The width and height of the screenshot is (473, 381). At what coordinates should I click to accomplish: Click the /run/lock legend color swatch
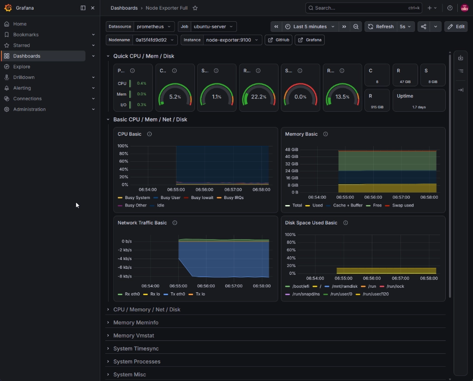click(x=382, y=286)
